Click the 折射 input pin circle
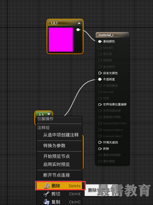 pyautogui.click(x=100, y=149)
